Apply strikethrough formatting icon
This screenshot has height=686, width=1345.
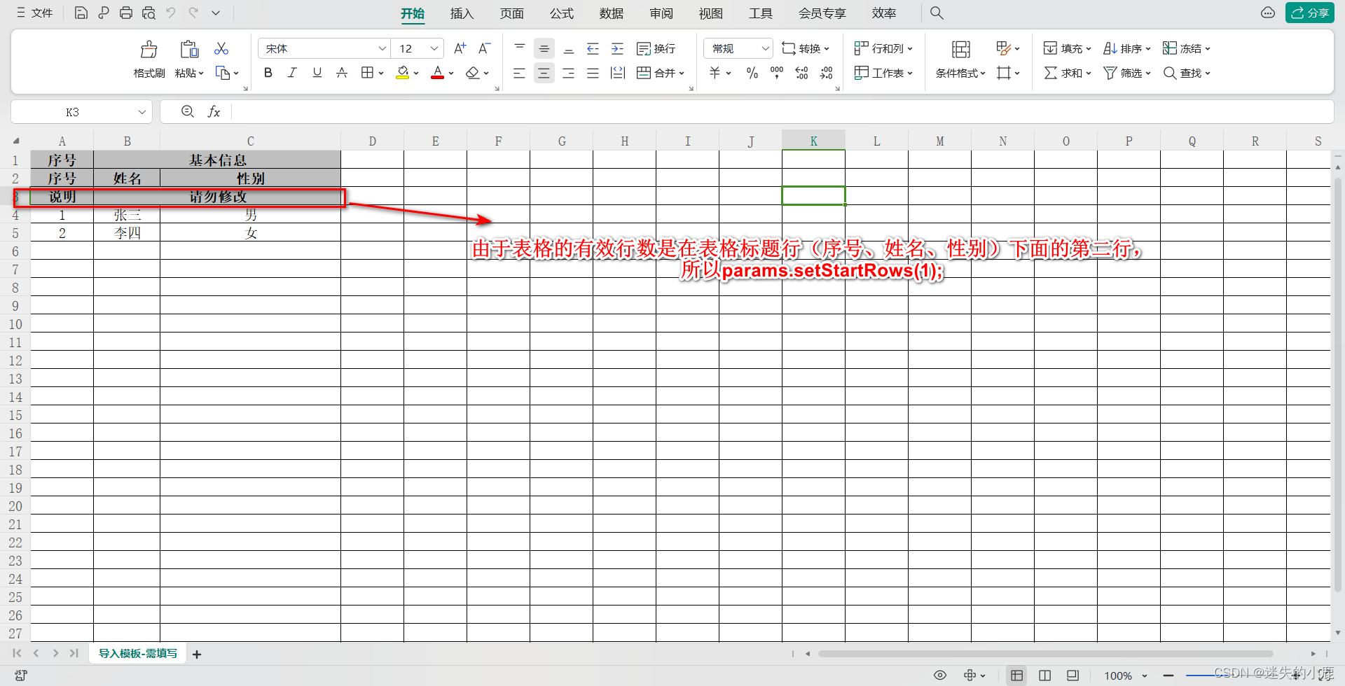342,73
